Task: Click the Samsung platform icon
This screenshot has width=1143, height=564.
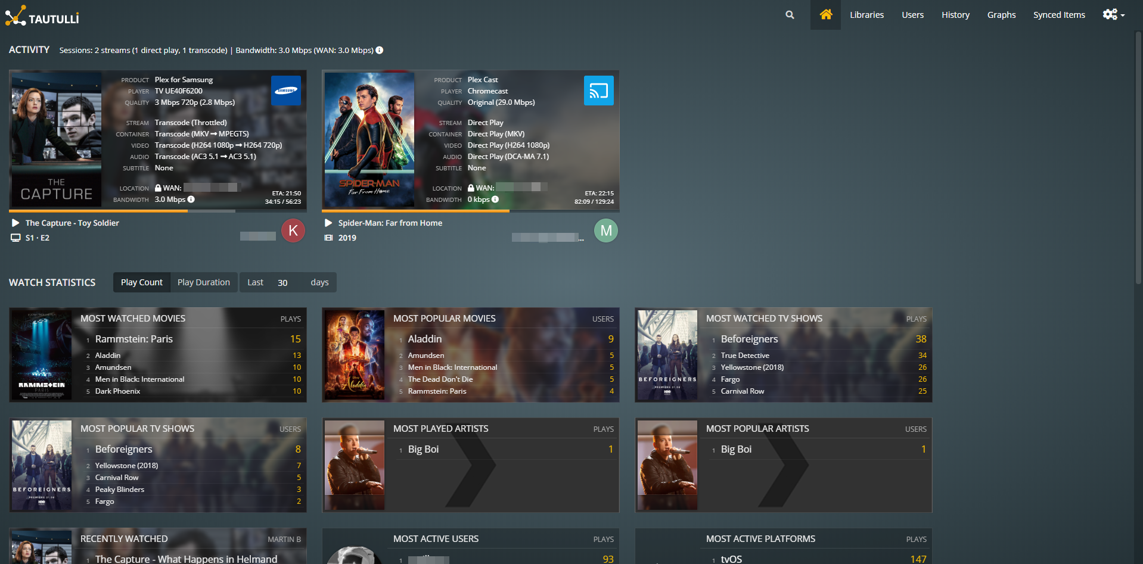Action: coord(286,91)
